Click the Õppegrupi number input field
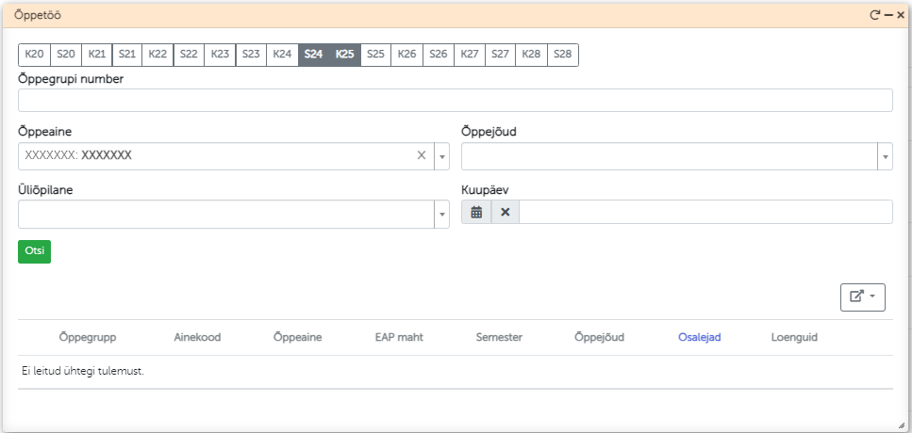This screenshot has width=912, height=433. (x=455, y=101)
